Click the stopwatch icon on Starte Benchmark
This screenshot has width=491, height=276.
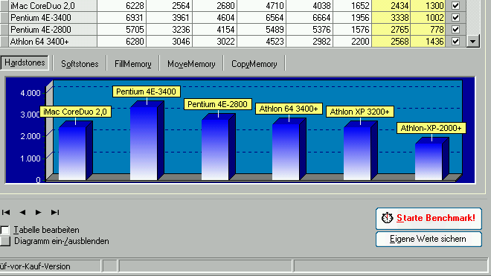[387, 218]
